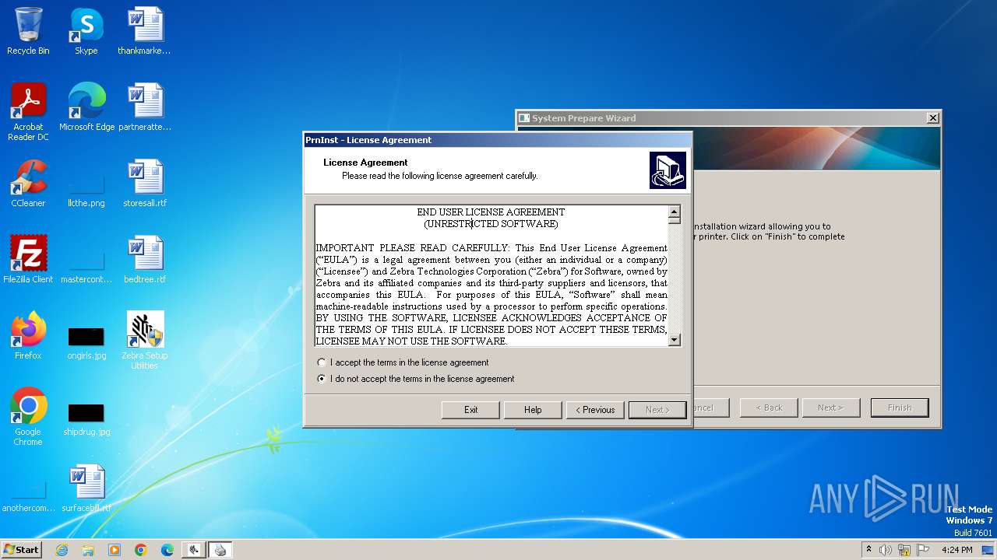The height and width of the screenshot is (560, 997).
Task: Click the Help button in PrnInst dialog
Action: tap(533, 410)
